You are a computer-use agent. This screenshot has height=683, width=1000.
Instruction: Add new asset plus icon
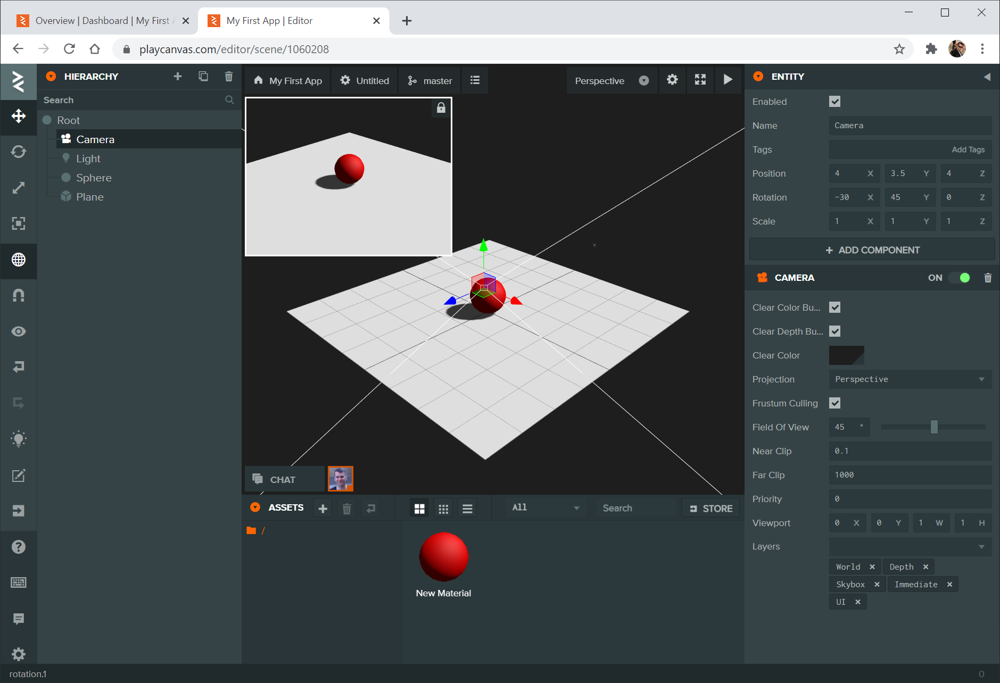323,509
